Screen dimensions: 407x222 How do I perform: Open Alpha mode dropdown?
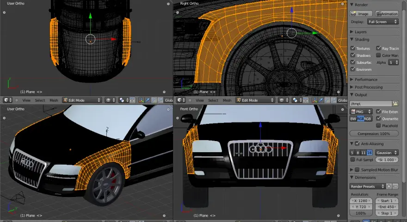click(x=393, y=62)
